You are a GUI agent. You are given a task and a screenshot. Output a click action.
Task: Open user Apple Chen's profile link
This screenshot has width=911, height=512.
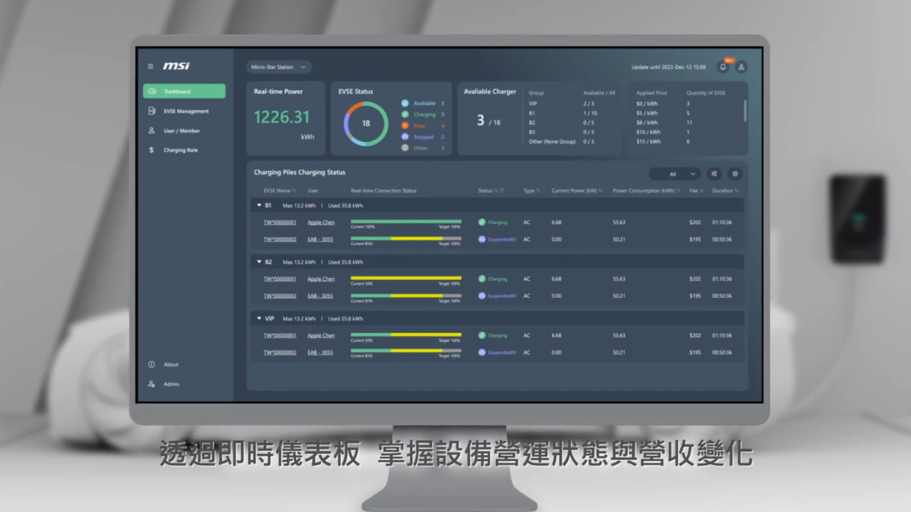(x=320, y=222)
